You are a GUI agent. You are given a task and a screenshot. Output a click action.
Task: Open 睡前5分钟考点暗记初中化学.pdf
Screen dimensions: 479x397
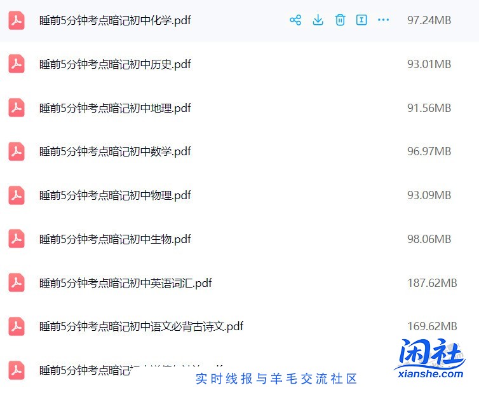coord(115,20)
